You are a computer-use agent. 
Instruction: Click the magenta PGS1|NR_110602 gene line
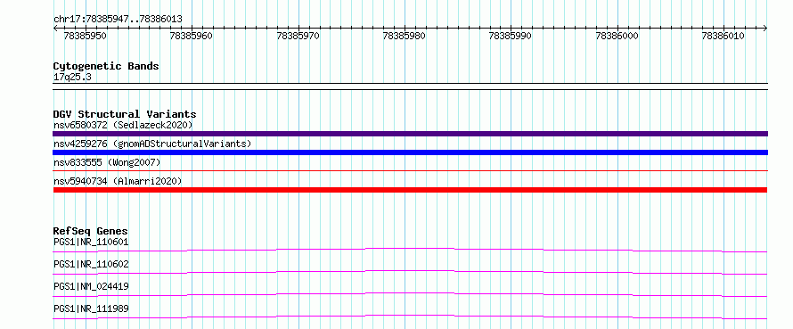[x=410, y=272]
